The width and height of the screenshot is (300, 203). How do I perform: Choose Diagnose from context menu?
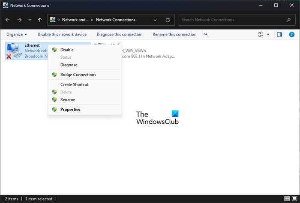85,65
